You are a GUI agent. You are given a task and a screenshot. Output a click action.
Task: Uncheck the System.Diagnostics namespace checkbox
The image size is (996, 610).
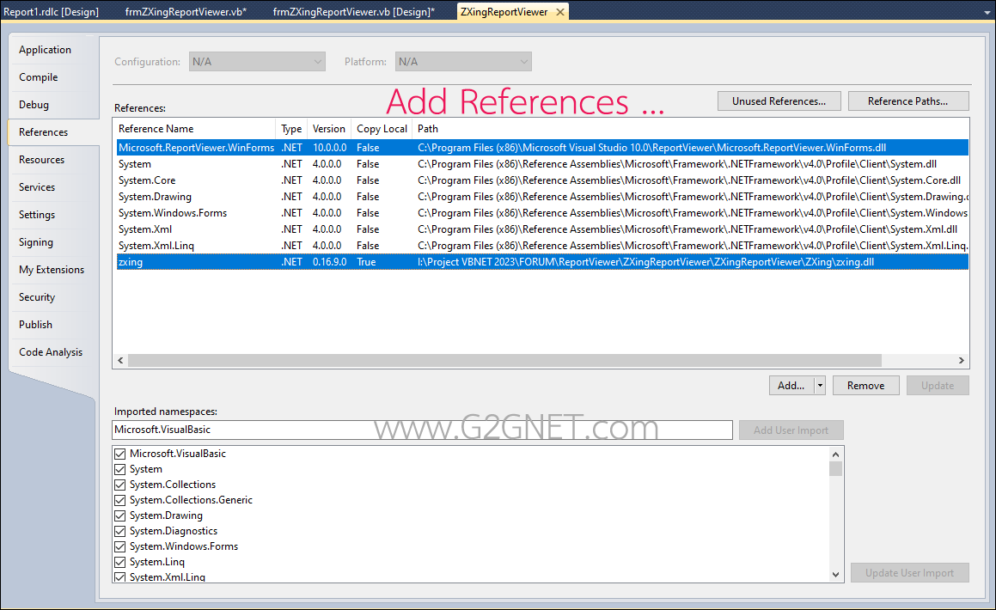point(119,531)
